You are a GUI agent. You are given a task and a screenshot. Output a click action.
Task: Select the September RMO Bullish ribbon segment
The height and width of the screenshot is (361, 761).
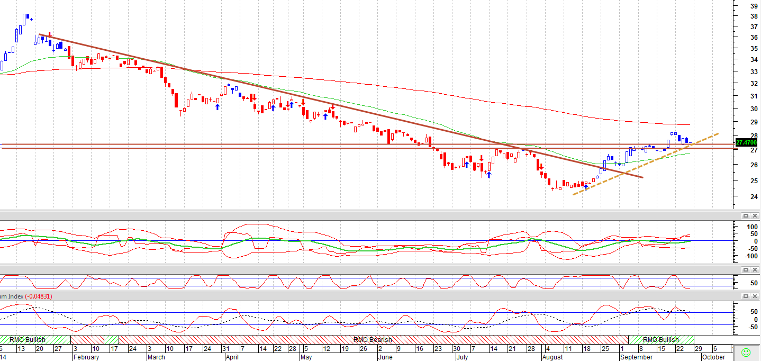[661, 339]
